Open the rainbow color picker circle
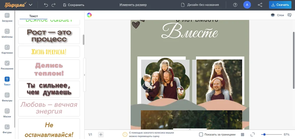 pyautogui.click(x=89, y=15)
